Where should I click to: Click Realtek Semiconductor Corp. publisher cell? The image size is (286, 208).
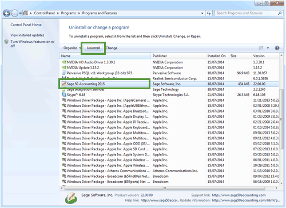coord(174,78)
